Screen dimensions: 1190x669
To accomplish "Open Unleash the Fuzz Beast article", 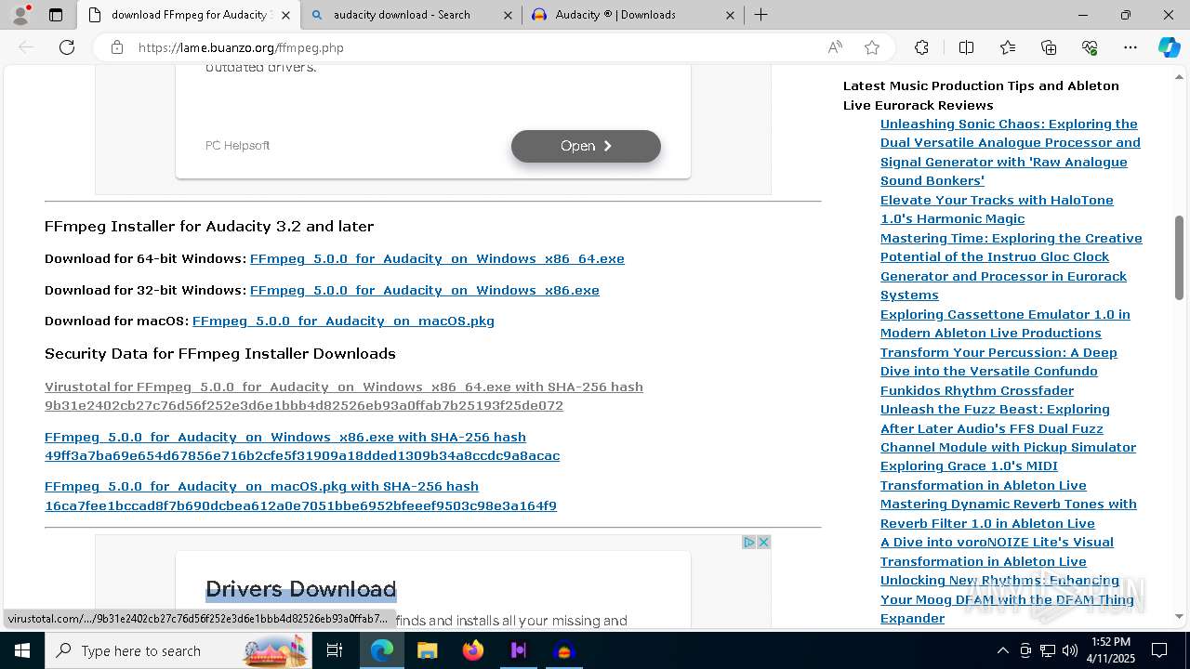I will [x=1008, y=428].
